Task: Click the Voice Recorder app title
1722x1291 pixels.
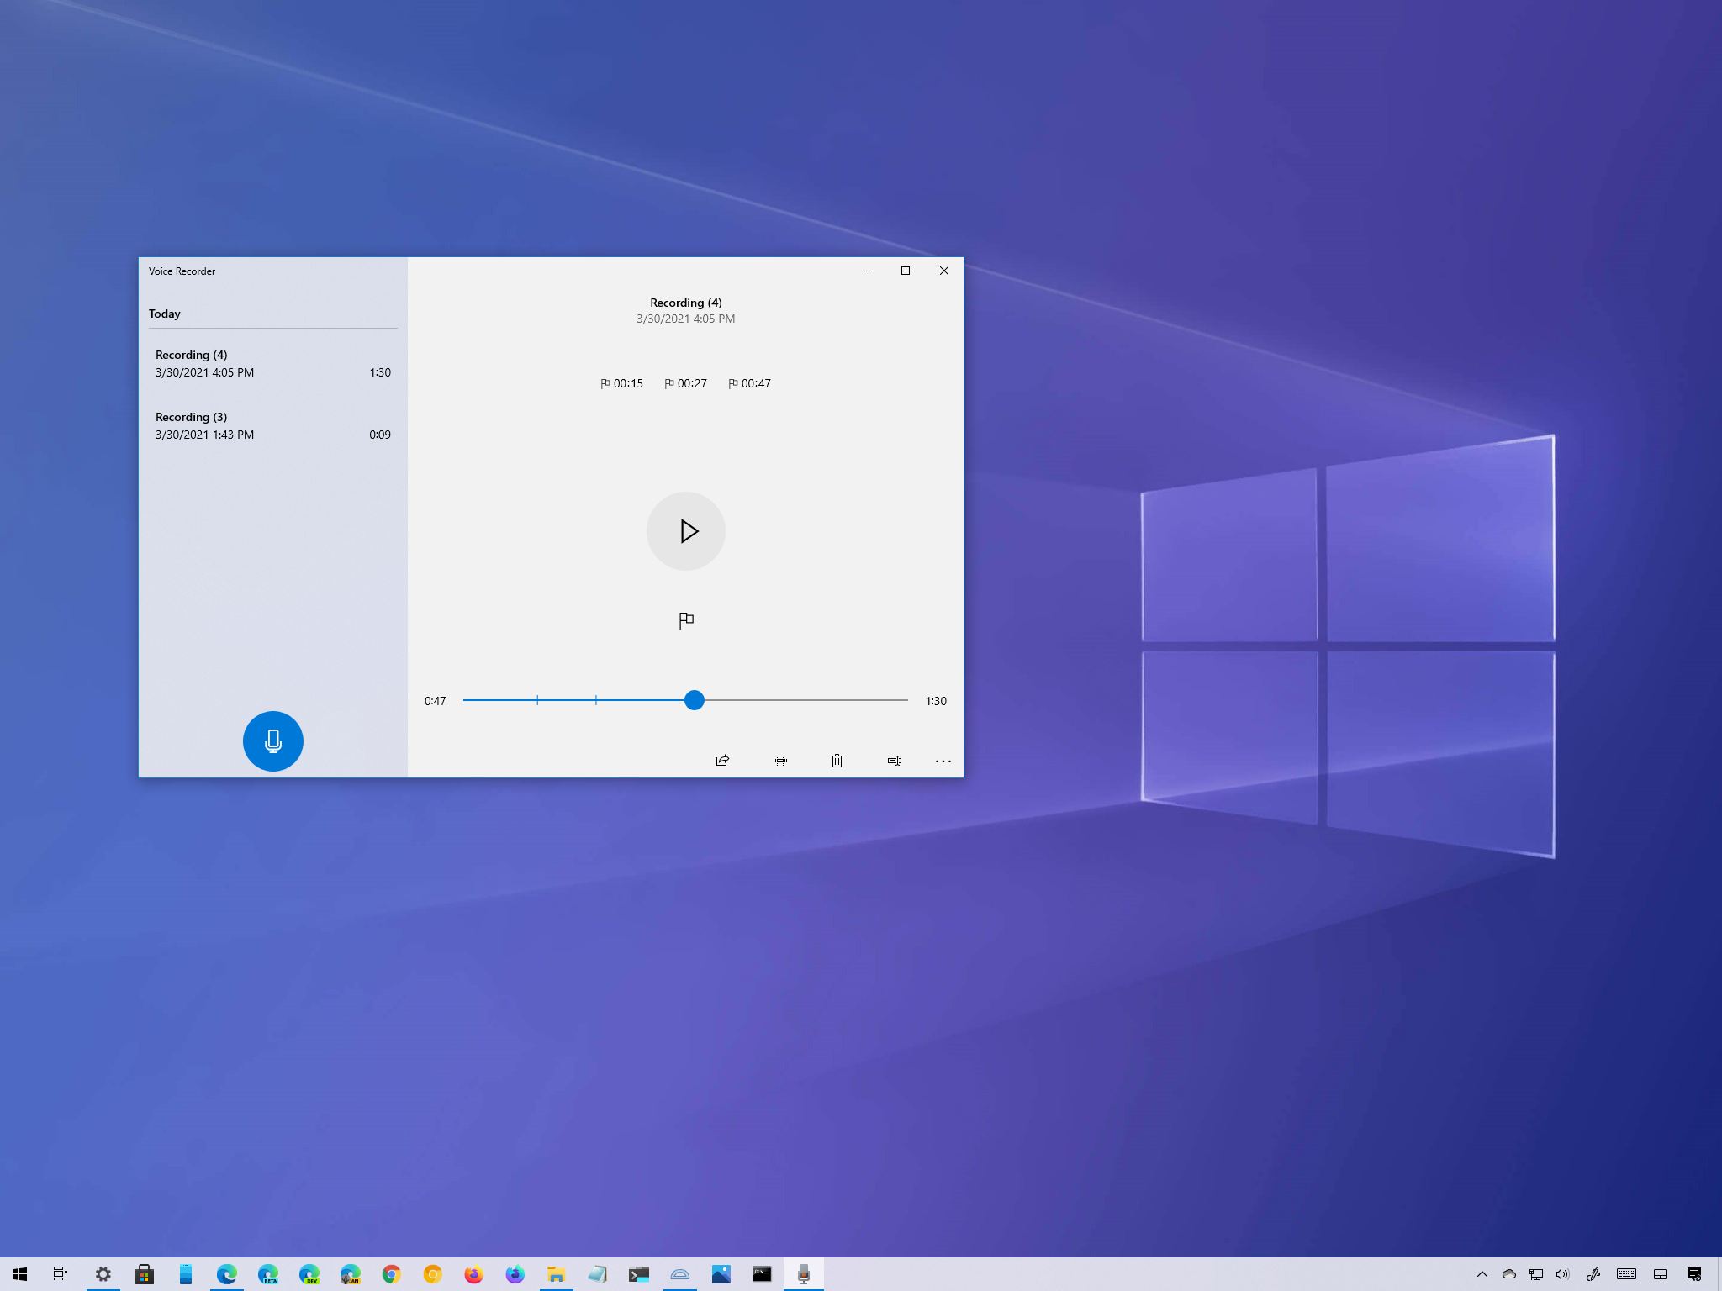Action: 182,270
